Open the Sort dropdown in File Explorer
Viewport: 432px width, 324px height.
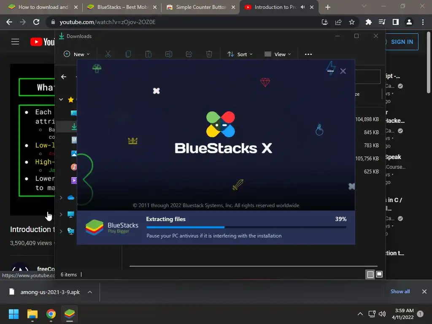click(240, 54)
